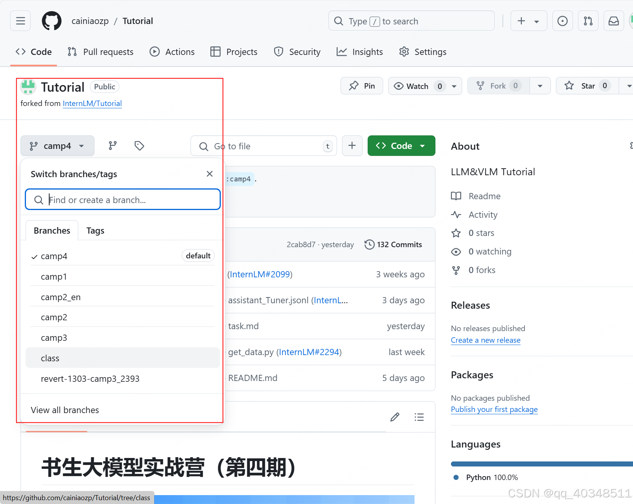Click View all branches
Viewport: 633px width, 504px height.
tap(65, 410)
